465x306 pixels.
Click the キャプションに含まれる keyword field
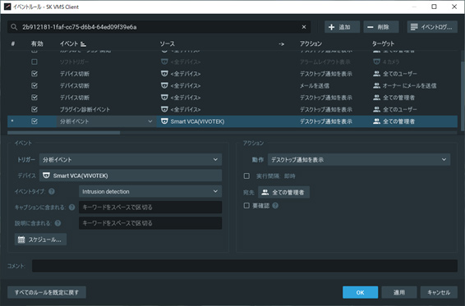click(150, 207)
